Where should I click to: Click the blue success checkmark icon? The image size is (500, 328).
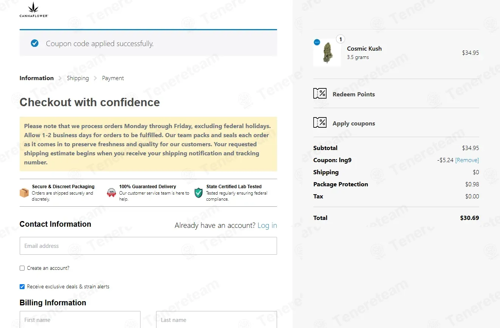35,43
